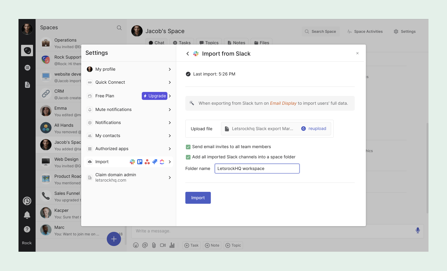Click the blue plus button in Spaces
This screenshot has width=447, height=271.
coord(114,239)
